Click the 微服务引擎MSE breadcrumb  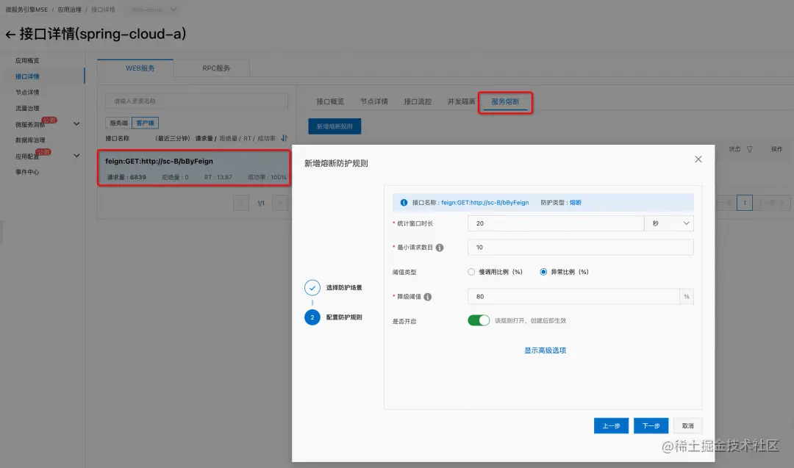click(x=27, y=10)
